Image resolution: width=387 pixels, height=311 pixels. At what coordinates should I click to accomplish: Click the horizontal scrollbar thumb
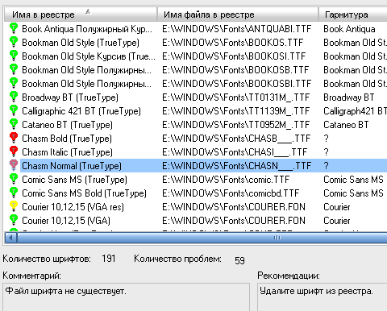click(x=202, y=238)
